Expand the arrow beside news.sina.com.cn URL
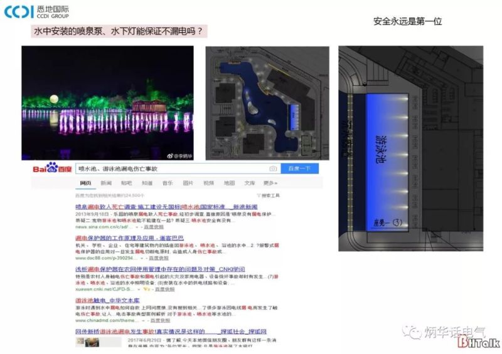 coord(137,227)
